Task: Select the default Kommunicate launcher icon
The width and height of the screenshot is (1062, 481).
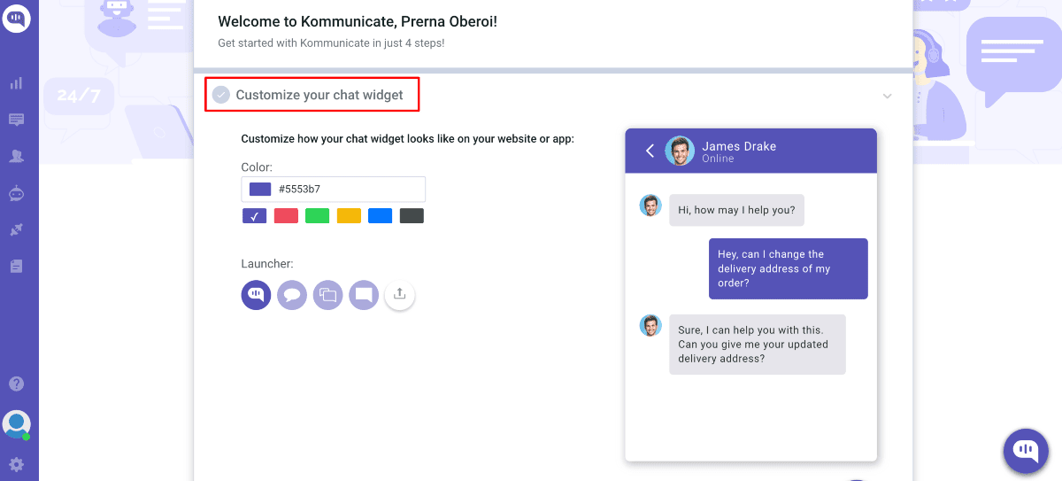Action: [256, 294]
